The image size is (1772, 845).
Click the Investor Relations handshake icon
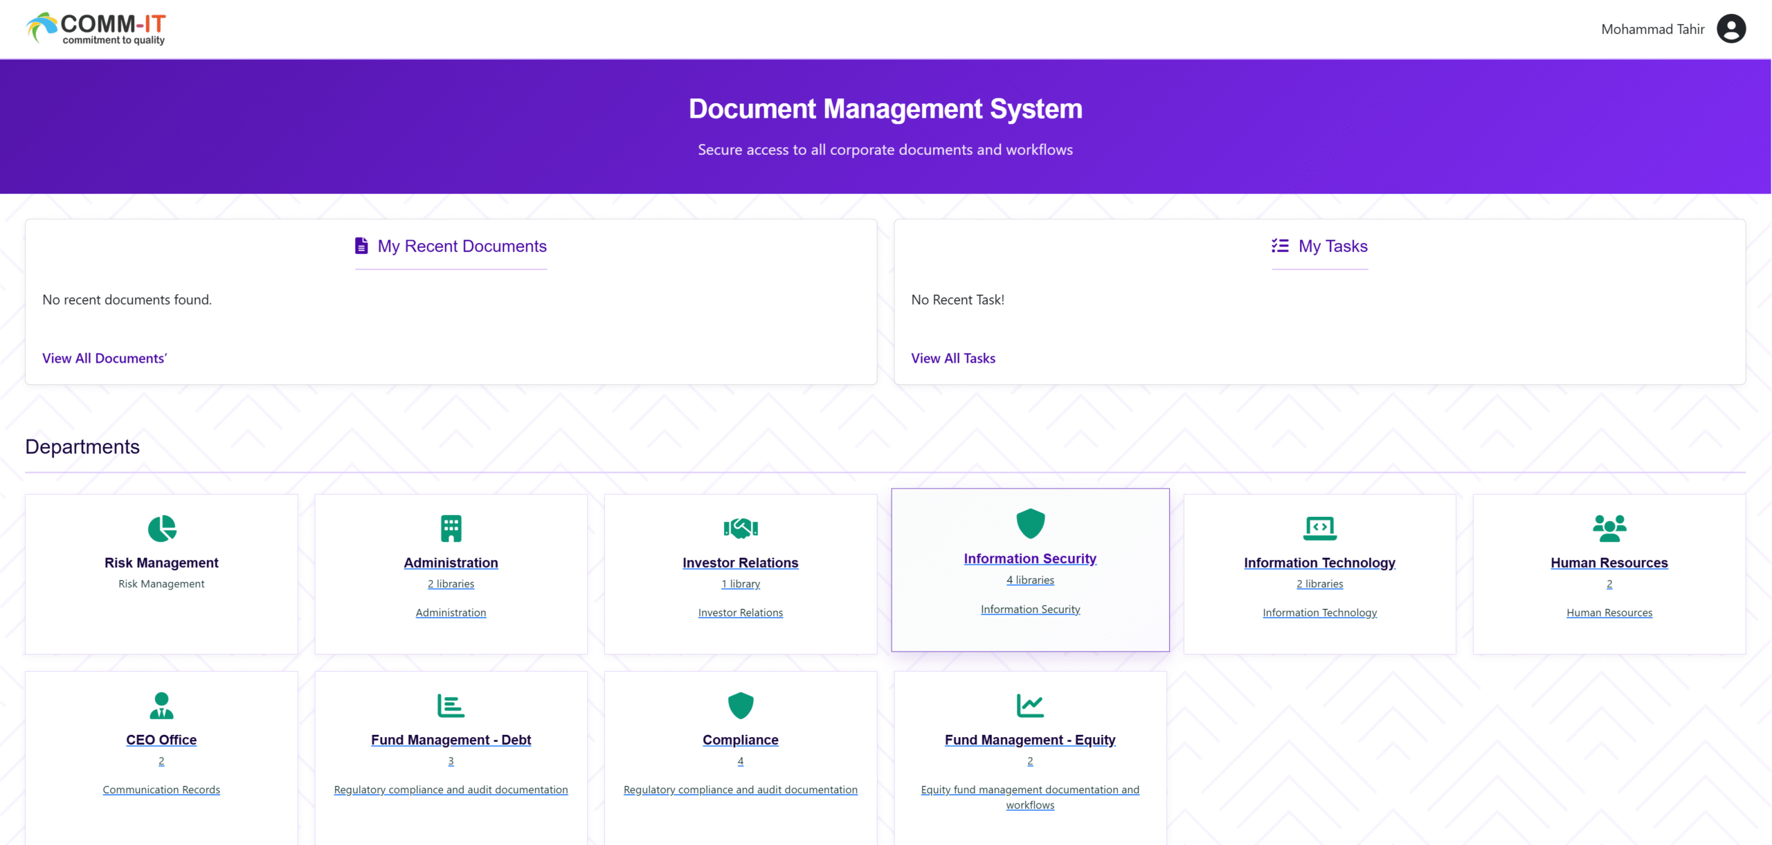[740, 529]
